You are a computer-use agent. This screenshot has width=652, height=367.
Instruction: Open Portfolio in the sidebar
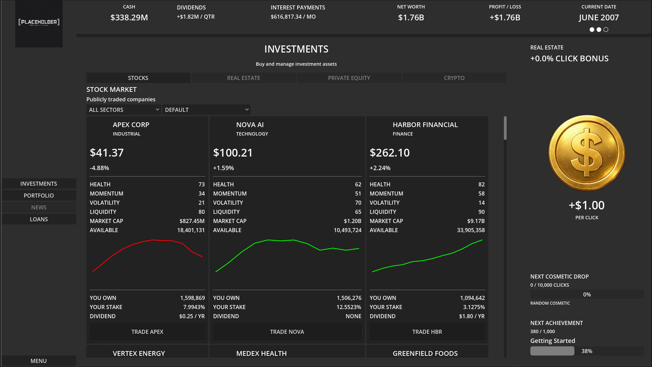[39, 196]
